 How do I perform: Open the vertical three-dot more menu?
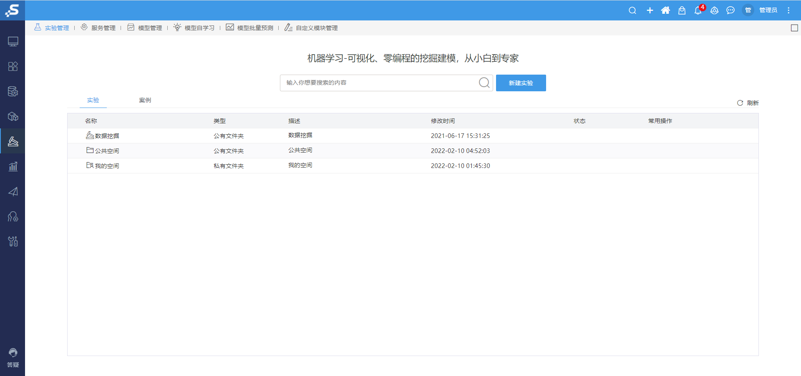coord(788,10)
